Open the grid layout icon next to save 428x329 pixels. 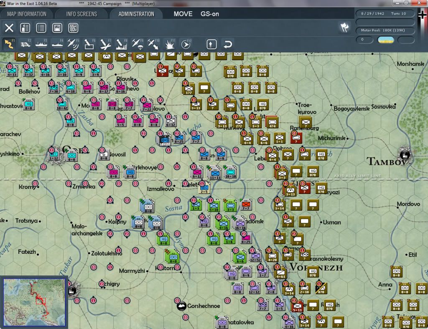click(73, 28)
